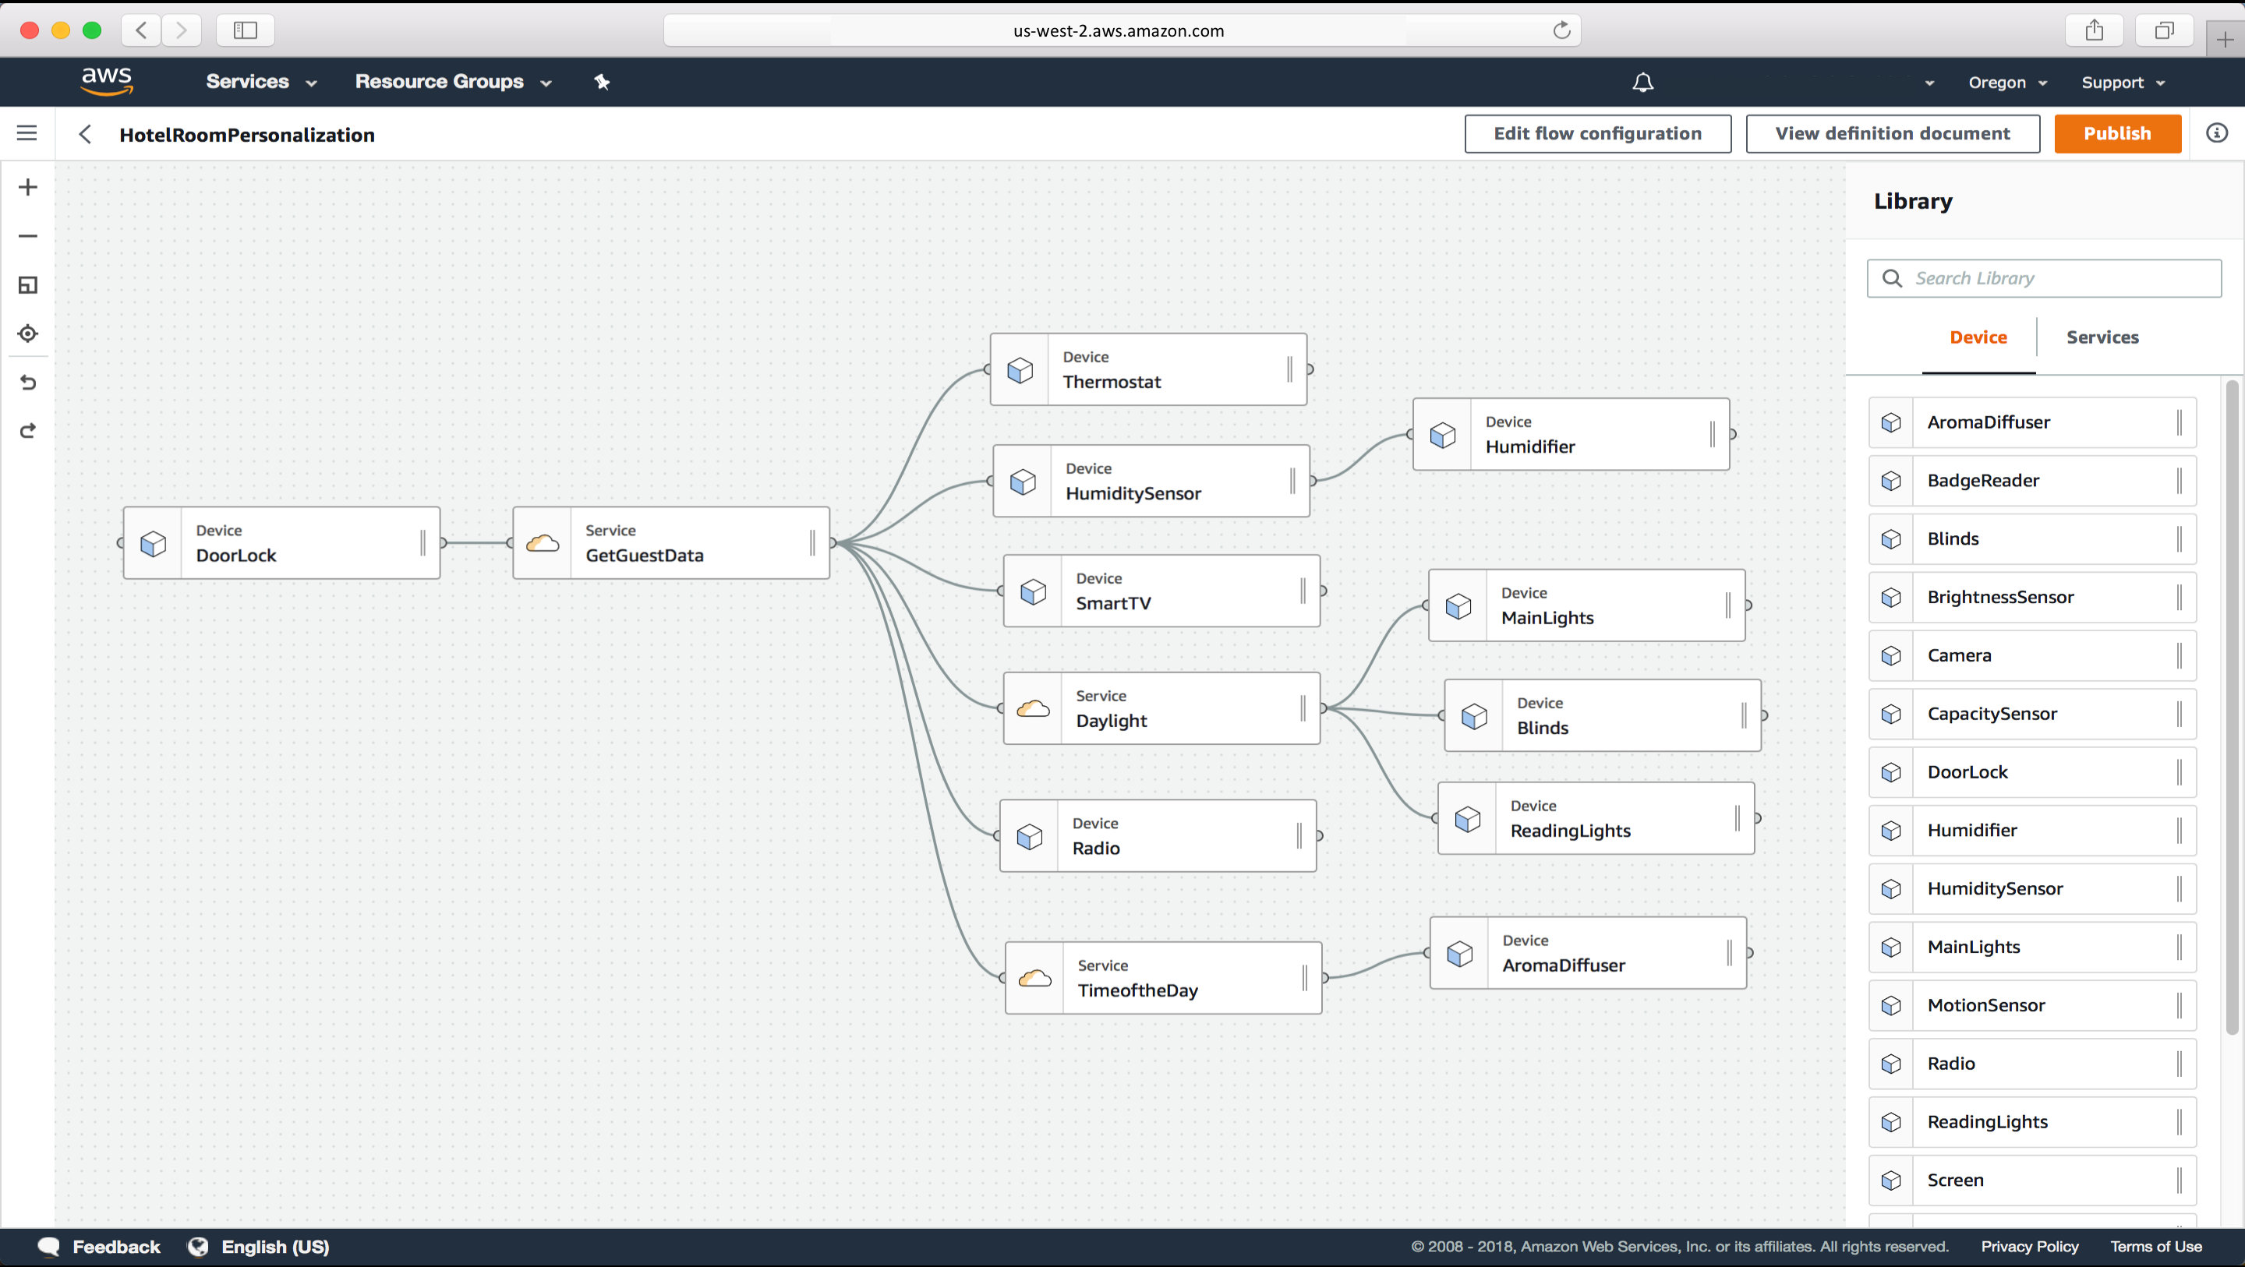Click the info icon beside Publish
Viewport: 2245px width, 1267px height.
click(x=2216, y=133)
